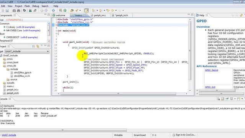The image size is (245, 138).
Task: Maximize the editor area
Action: pos(192,15)
